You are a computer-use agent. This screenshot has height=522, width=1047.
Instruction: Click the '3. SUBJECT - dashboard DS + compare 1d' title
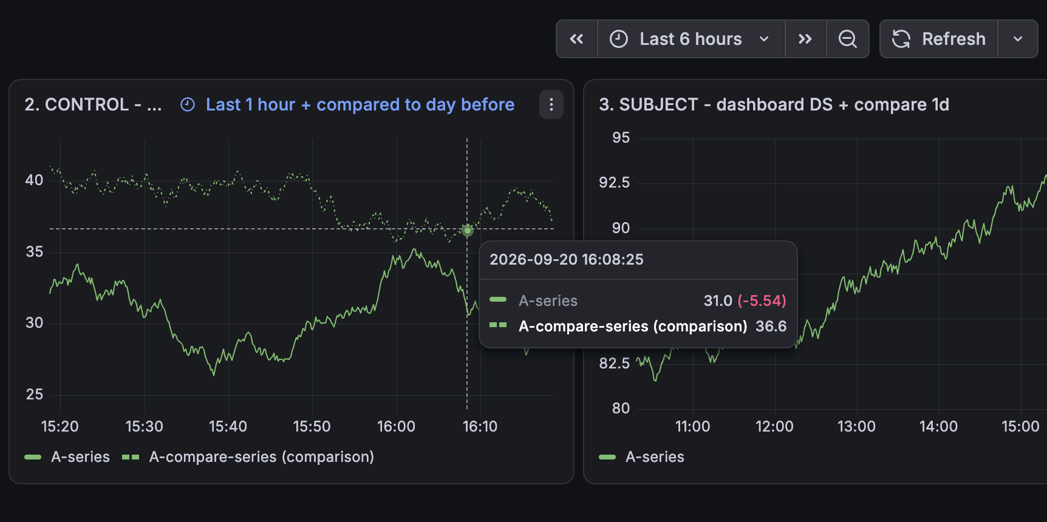(x=774, y=104)
